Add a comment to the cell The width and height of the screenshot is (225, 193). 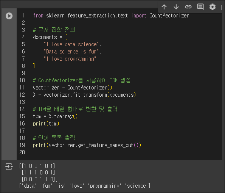click(200, 6)
